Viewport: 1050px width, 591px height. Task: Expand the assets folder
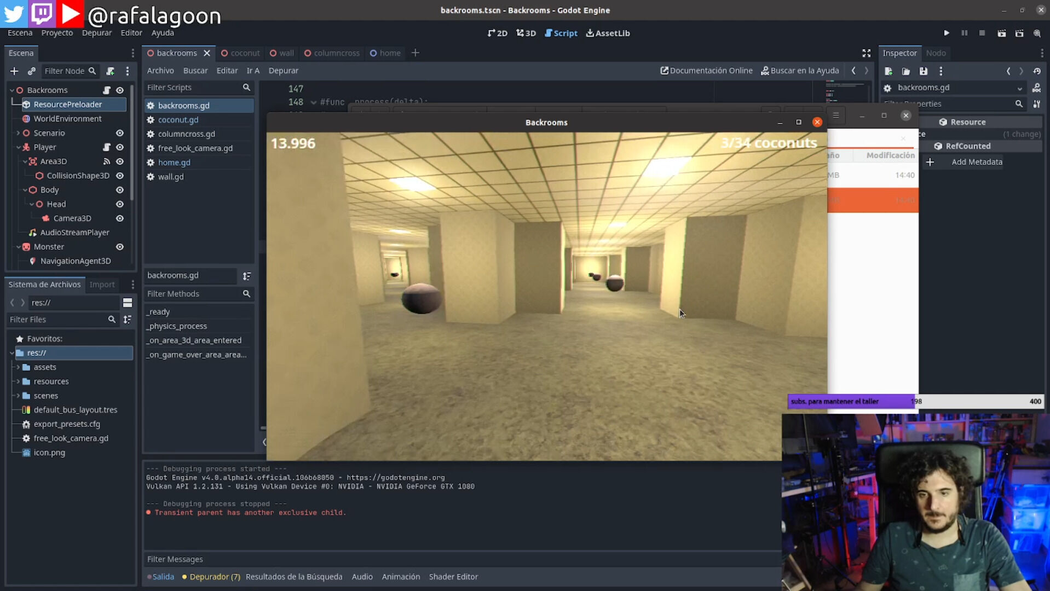click(18, 367)
